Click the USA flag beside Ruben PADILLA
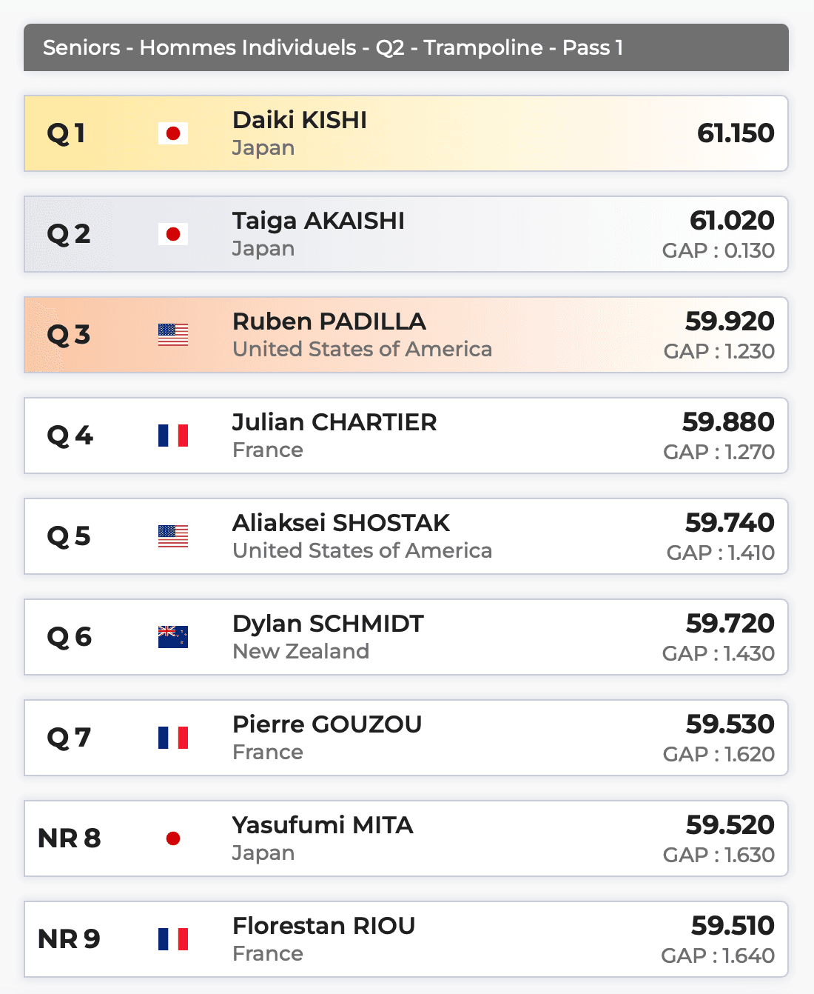This screenshot has width=814, height=994. coord(173,335)
